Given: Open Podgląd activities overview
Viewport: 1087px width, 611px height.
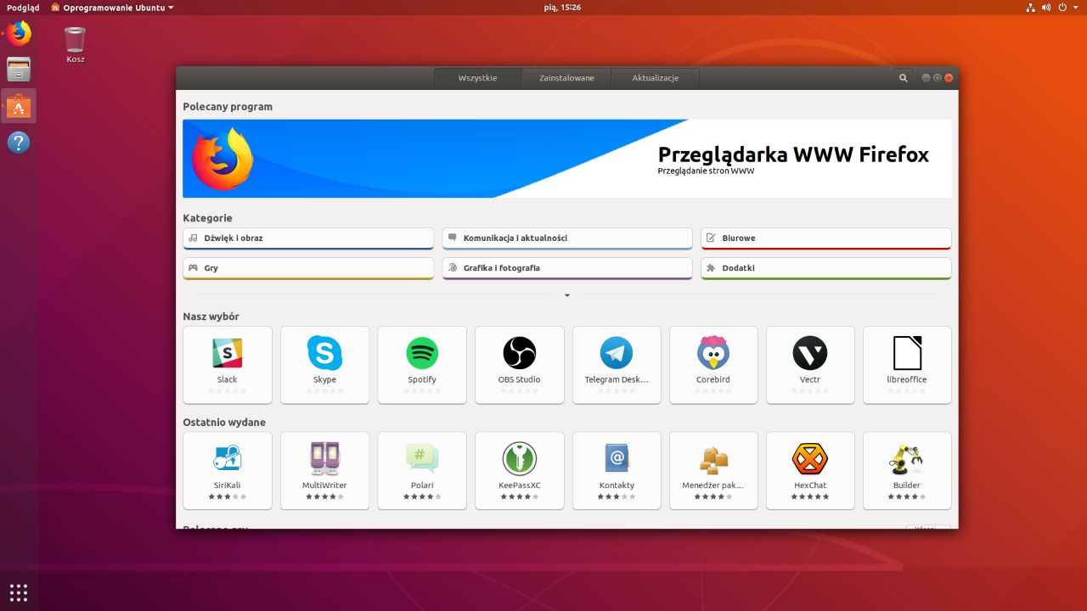Looking at the screenshot, I should pos(22,7).
